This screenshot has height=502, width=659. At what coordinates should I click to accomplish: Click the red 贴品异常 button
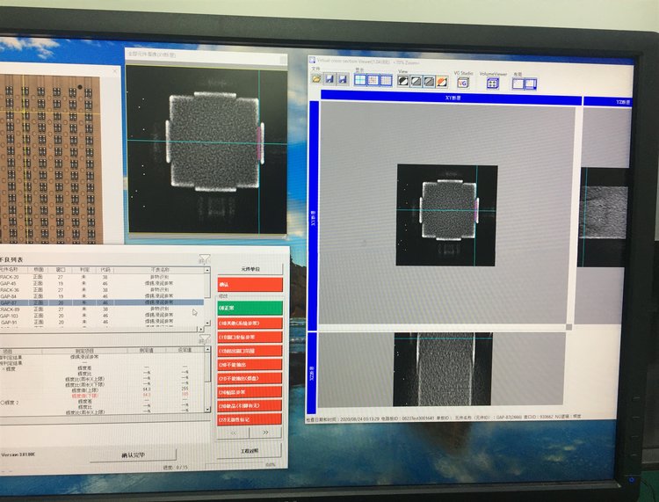(x=250, y=392)
